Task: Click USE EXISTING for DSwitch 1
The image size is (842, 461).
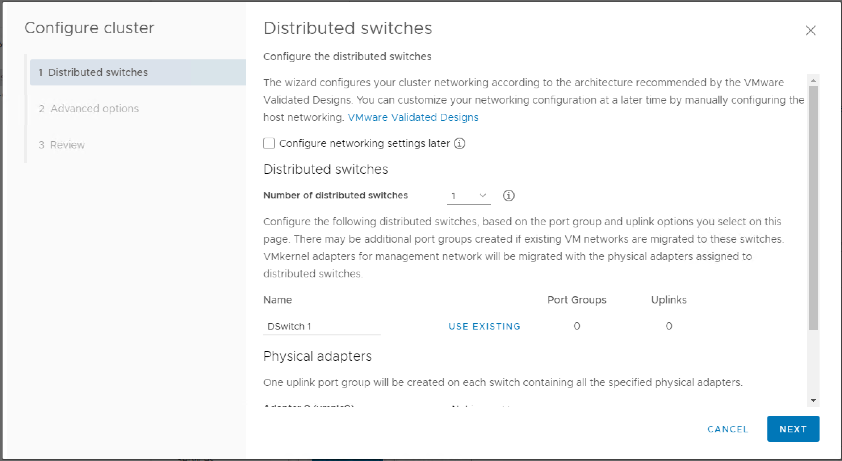Action: [484, 326]
